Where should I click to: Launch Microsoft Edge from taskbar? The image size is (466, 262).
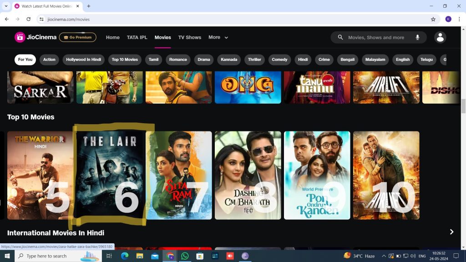[125, 256]
